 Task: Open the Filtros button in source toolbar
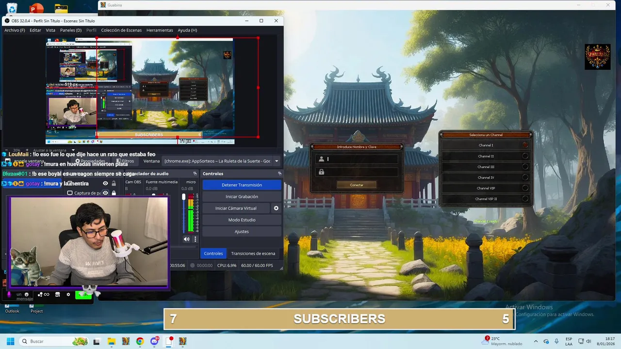tap(125, 161)
